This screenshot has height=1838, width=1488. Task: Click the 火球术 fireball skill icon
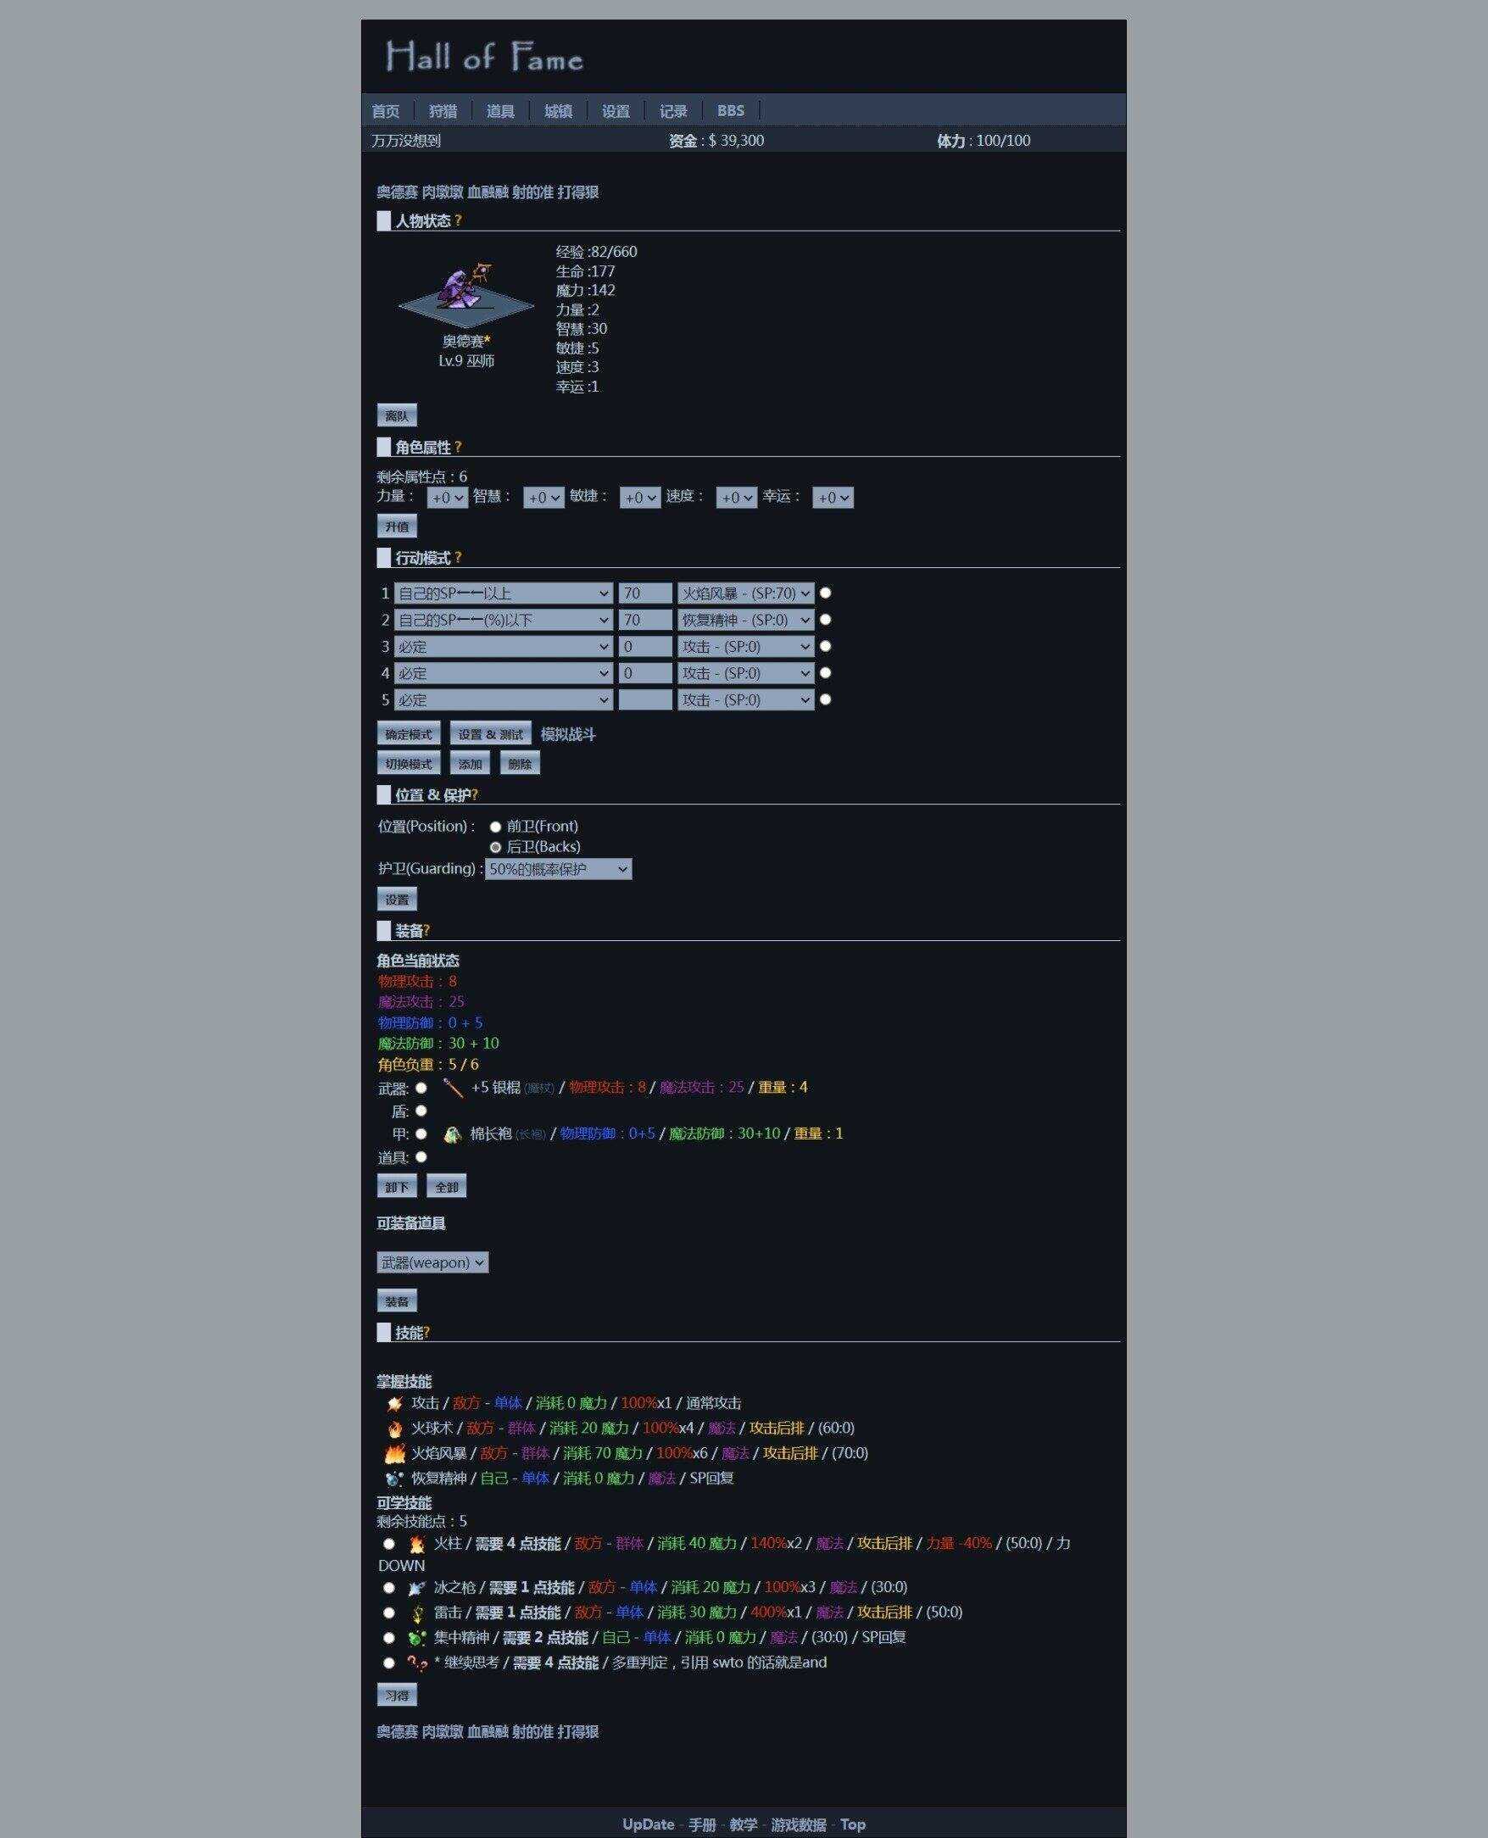click(394, 1429)
